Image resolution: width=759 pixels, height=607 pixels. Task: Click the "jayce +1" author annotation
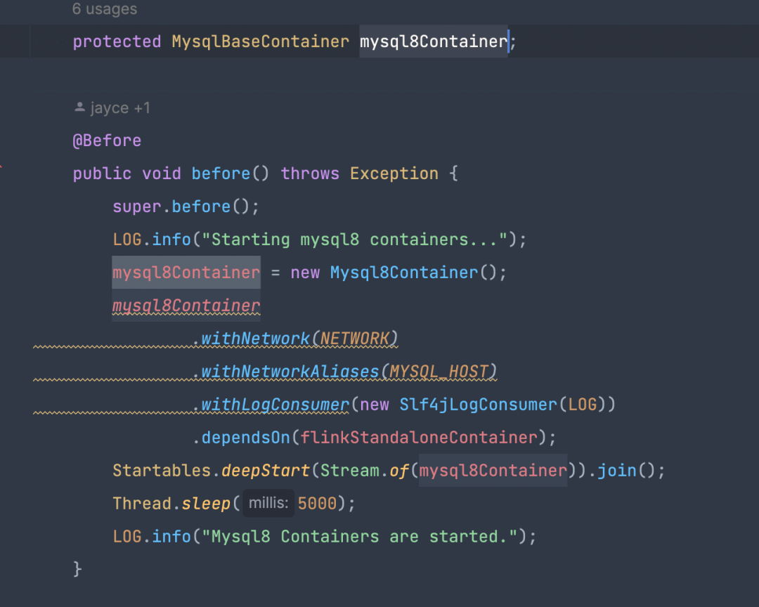click(119, 108)
